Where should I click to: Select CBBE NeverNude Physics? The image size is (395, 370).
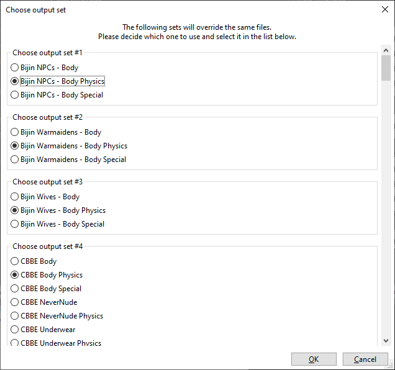(x=57, y=315)
